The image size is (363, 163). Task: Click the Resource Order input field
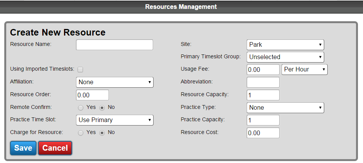click(x=92, y=95)
